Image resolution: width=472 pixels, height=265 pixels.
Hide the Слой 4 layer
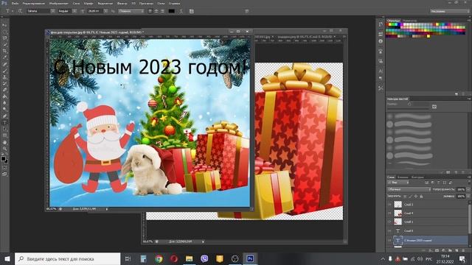click(389, 213)
